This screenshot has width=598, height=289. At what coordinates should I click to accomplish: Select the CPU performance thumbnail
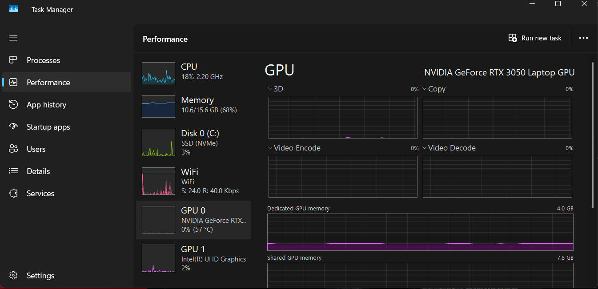[158, 73]
